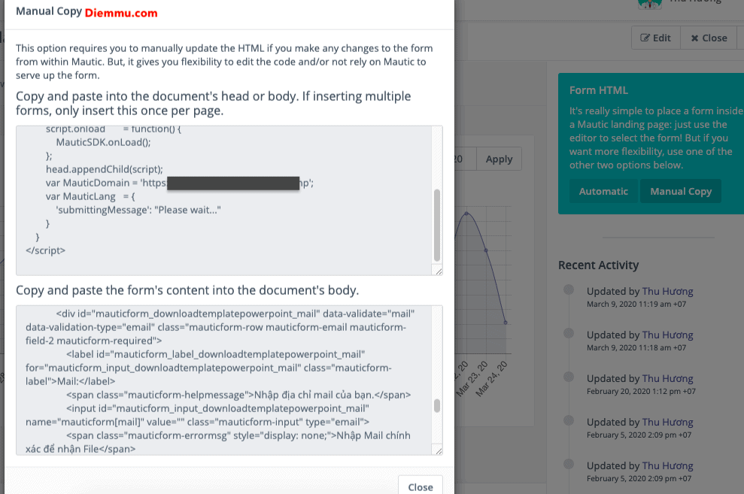Select the Manual Copy form HTML option
Screen dimensions: 744x494
click(680, 192)
